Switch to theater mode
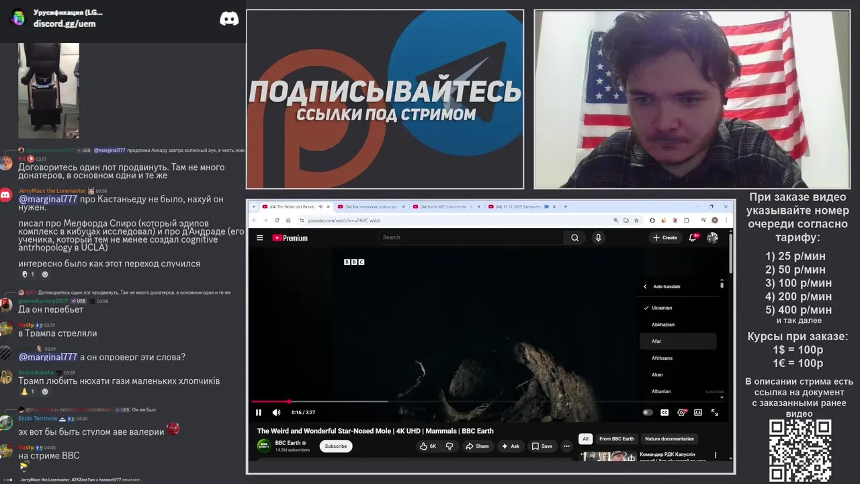The image size is (860, 484). tap(698, 413)
